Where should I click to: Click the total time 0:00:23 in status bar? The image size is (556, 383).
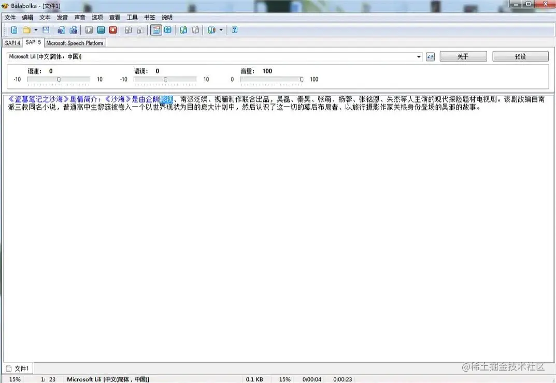(343, 379)
